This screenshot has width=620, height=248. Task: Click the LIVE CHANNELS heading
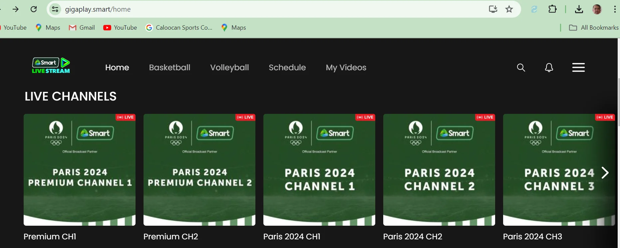click(x=71, y=97)
